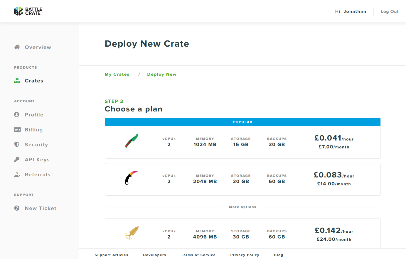Open Privacy Policy footer link
This screenshot has width=406, height=259.
click(245, 255)
